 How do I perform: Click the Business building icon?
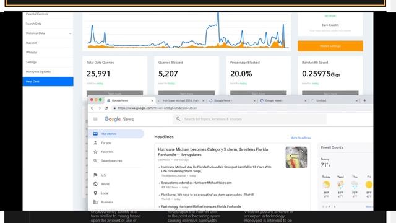95,202
